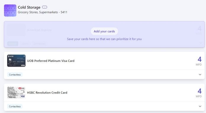206x113 pixels.
Task: Click Grocery Stores, Supermarkets - 5411 category text
Action: [43, 12]
